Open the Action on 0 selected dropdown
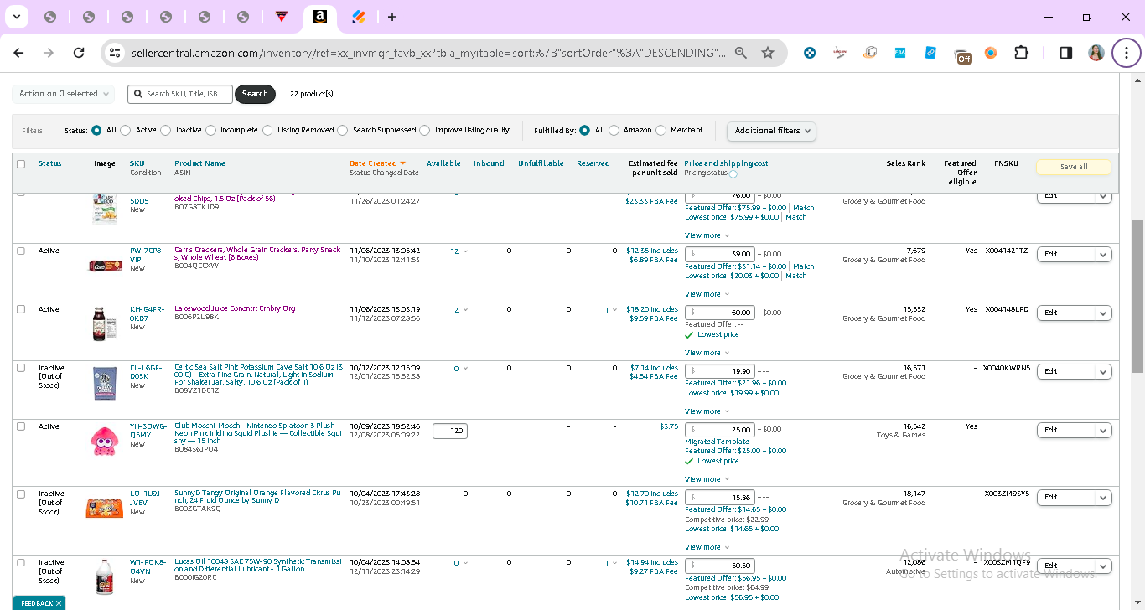The image size is (1145, 610). click(64, 94)
